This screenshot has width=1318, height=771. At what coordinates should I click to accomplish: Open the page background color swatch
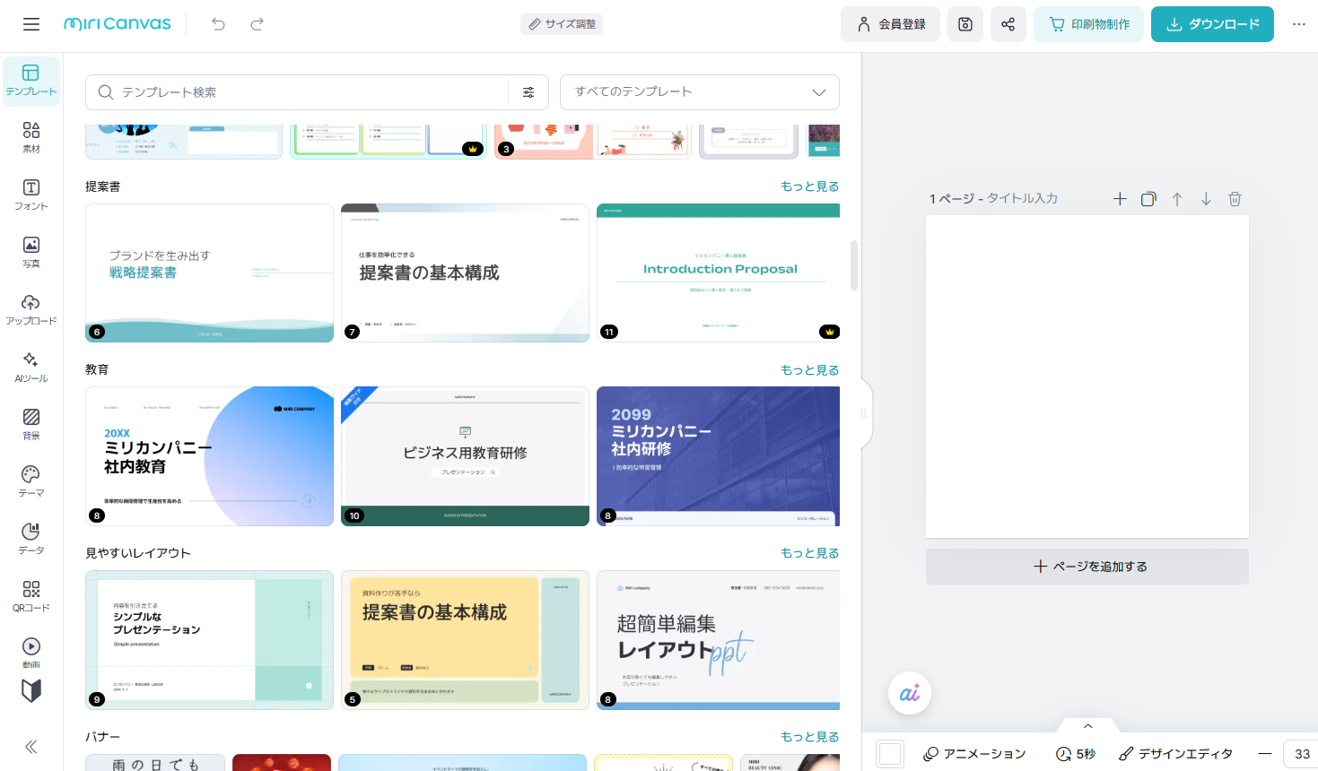[x=890, y=754]
